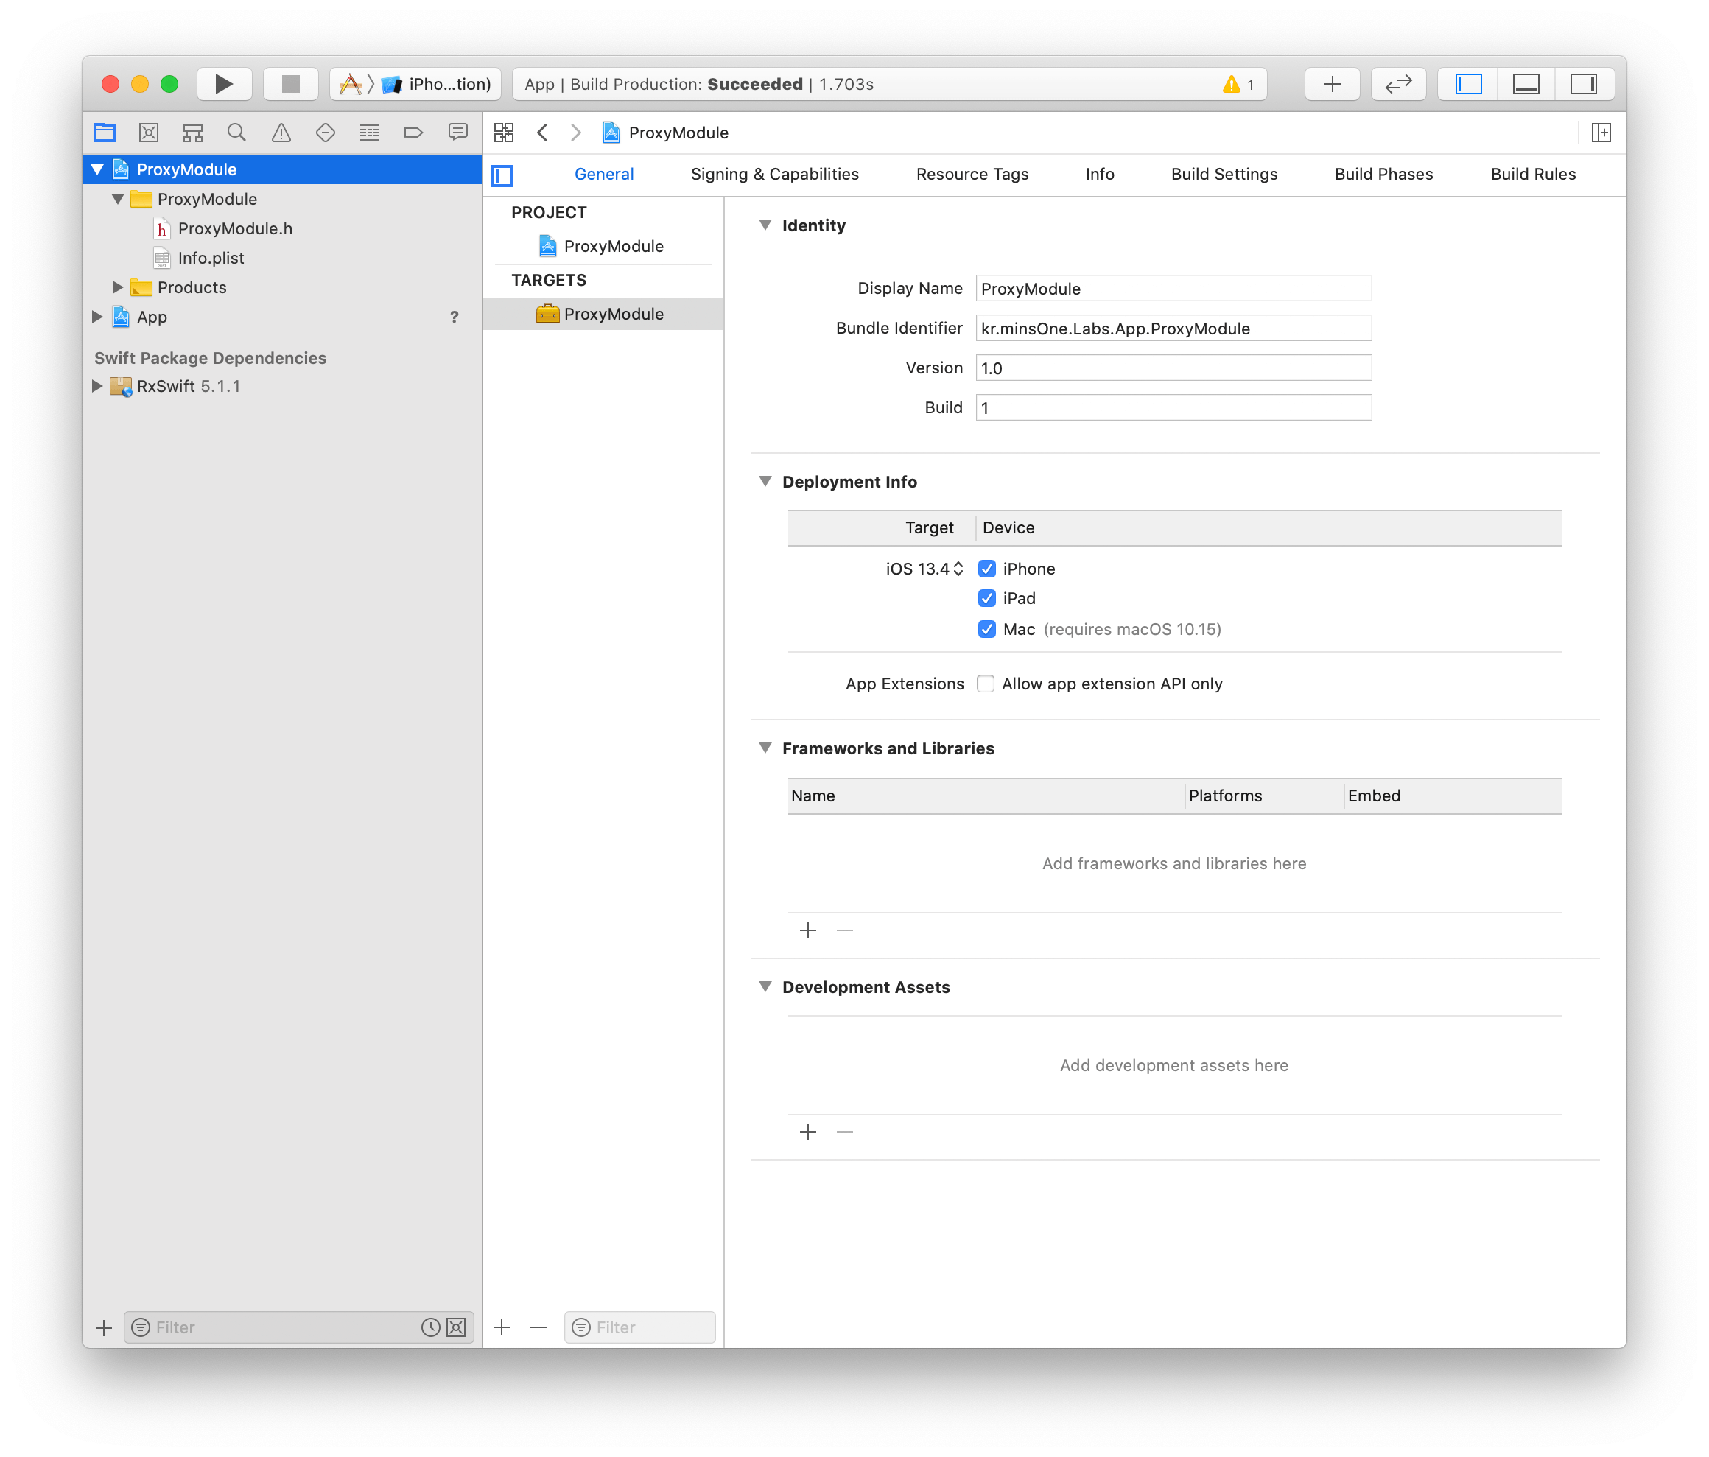Open the Breakpoint navigator
Screen dimensions: 1709x1457
[x=413, y=132]
